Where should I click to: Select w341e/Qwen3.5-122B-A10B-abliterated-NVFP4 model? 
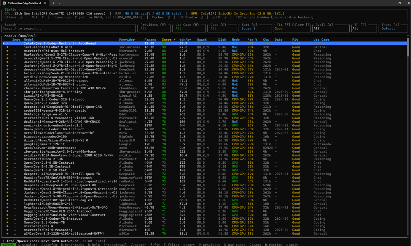tap(64, 233)
